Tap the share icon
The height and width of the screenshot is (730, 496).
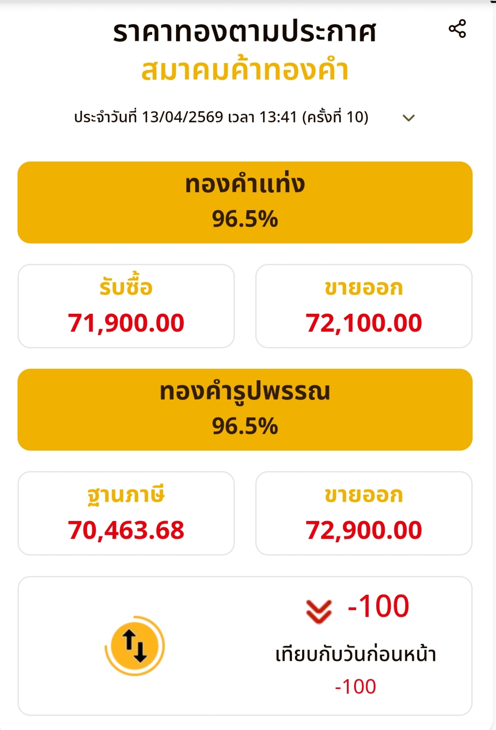tap(457, 29)
